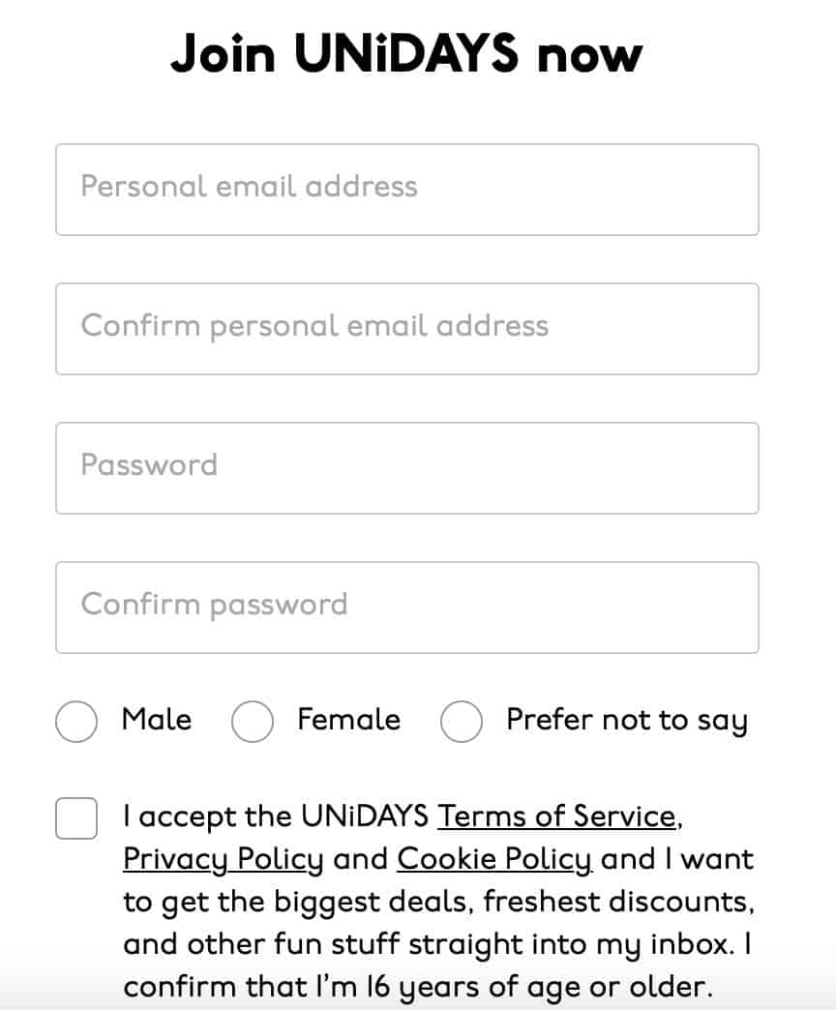The width and height of the screenshot is (836, 1010).
Task: Click 'I accept the UNiDAYS' text
Action: (x=276, y=817)
